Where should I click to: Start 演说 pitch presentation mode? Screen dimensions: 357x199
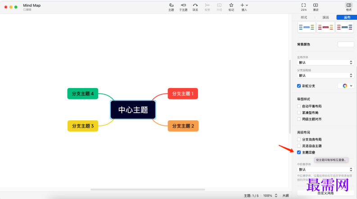(x=316, y=6)
